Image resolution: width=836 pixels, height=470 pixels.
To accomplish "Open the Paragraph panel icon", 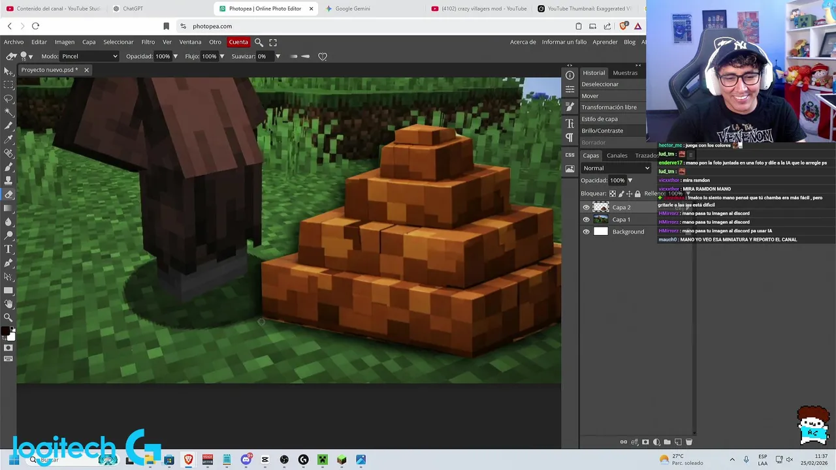I will coord(570,138).
